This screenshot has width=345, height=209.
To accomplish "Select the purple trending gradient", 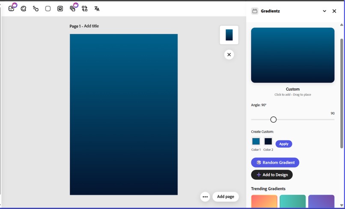I will coord(321,201).
